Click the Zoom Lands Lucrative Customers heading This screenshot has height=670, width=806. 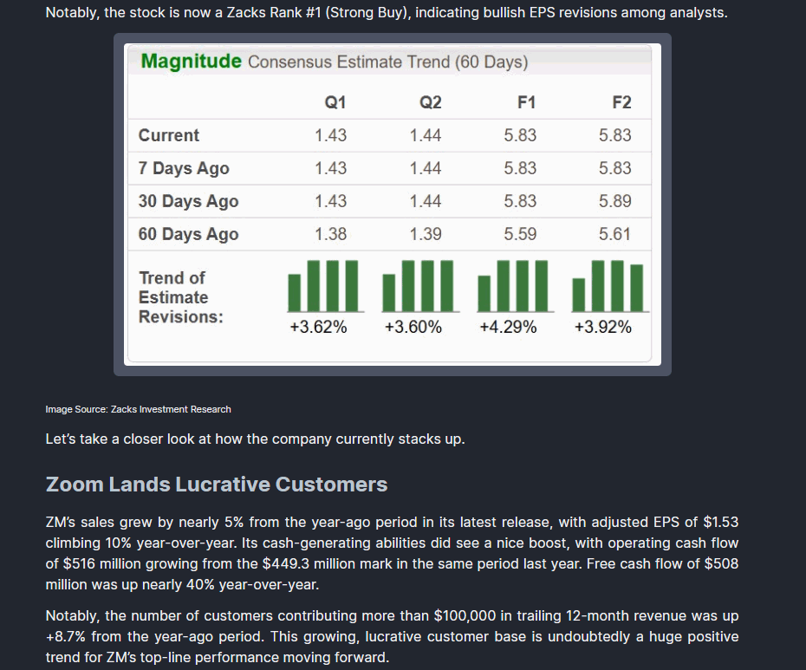pyautogui.click(x=216, y=484)
